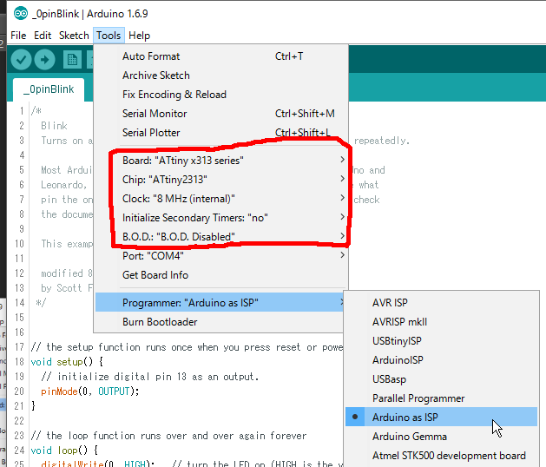Click the 'pinMode(0, OUTPUT);' code line

click(x=89, y=391)
